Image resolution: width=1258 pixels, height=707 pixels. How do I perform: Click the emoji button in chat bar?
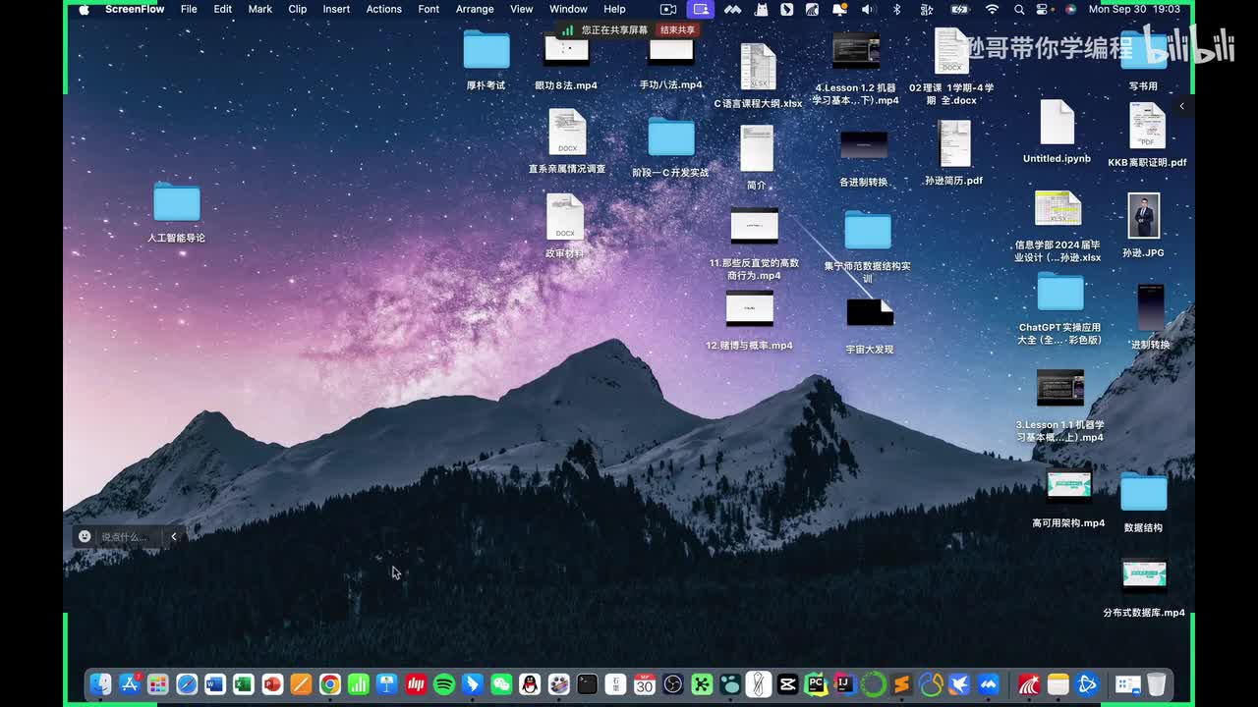85,536
